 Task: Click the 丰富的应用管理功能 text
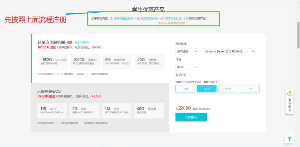tap(99, 74)
